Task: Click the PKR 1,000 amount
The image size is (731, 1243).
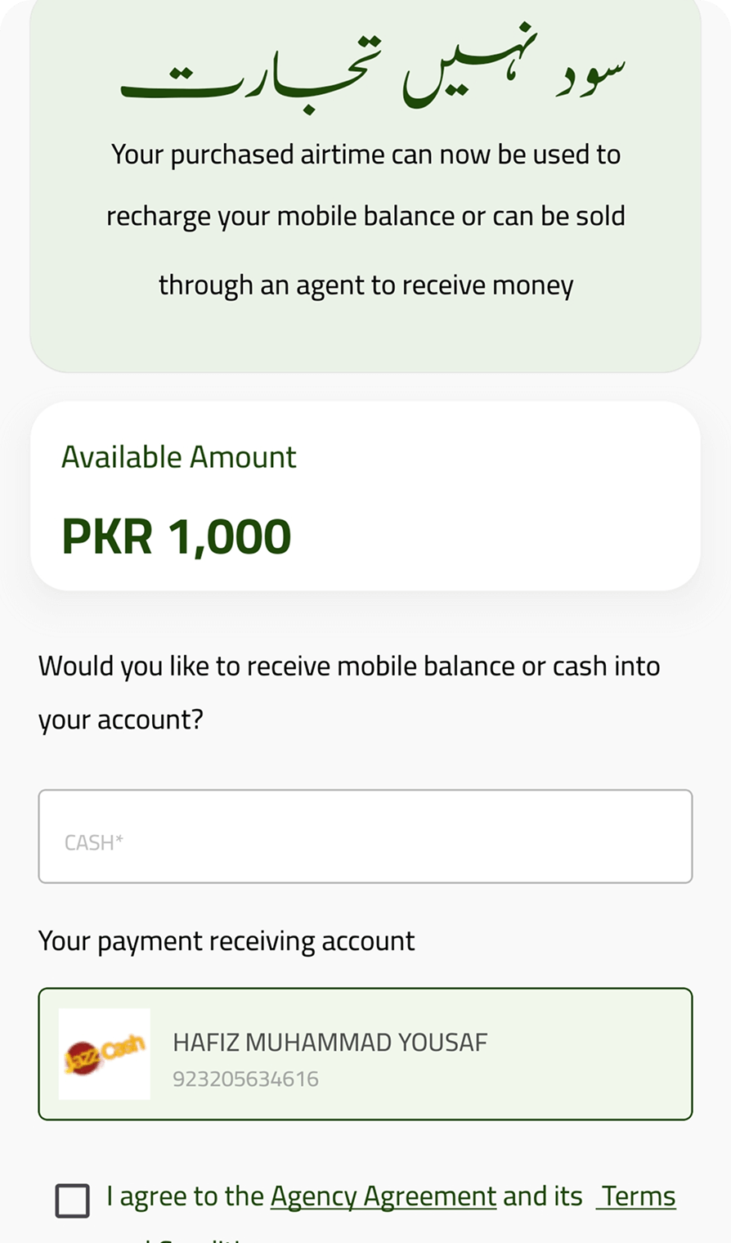Action: [177, 536]
